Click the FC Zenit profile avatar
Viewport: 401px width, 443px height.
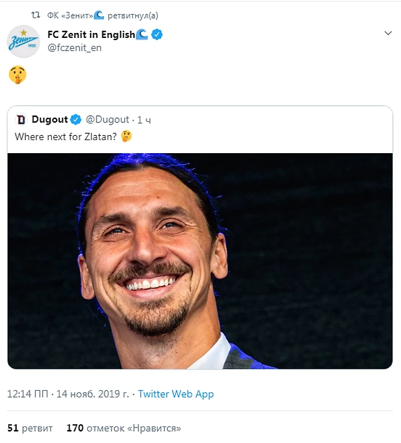point(24,41)
